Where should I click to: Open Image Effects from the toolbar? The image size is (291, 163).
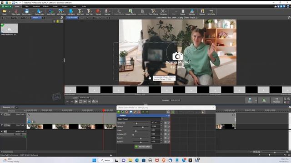[130, 12]
